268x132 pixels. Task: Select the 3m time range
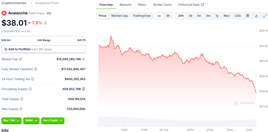(208, 16)
